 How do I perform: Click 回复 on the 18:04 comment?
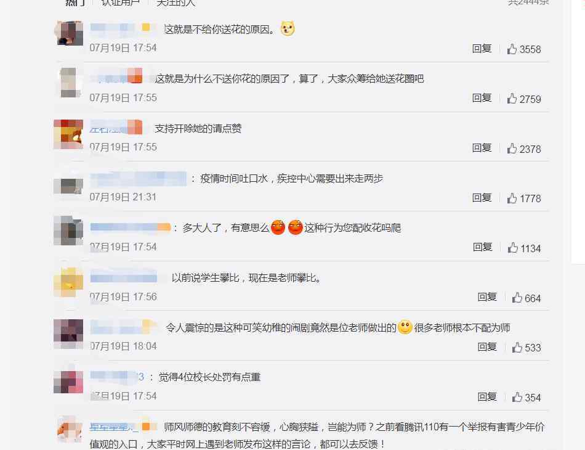tap(487, 347)
